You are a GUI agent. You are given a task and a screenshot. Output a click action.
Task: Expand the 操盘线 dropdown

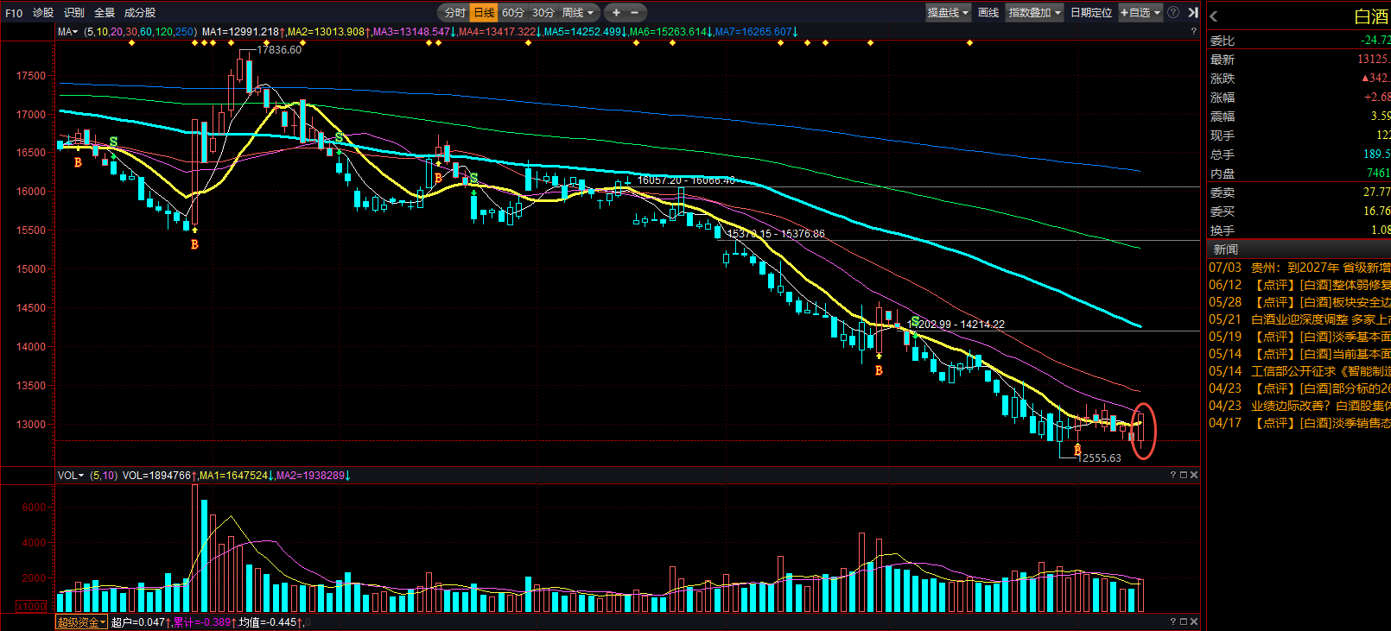(x=949, y=12)
